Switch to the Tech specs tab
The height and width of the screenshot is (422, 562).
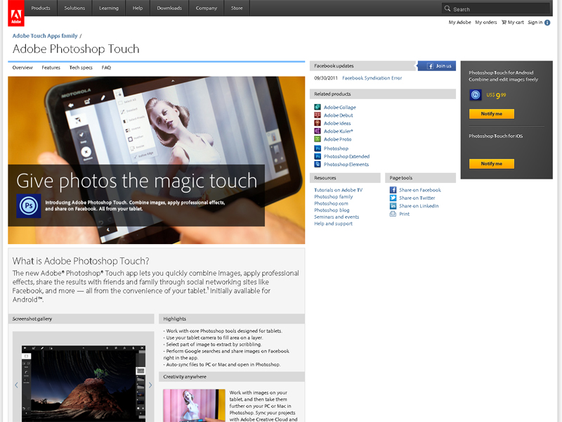81,68
